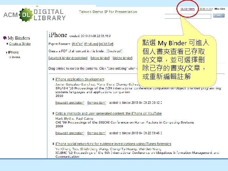Click the Create pdf link
Image resolution: width=228 pixels, height=171 pixels.
click(x=114, y=51)
